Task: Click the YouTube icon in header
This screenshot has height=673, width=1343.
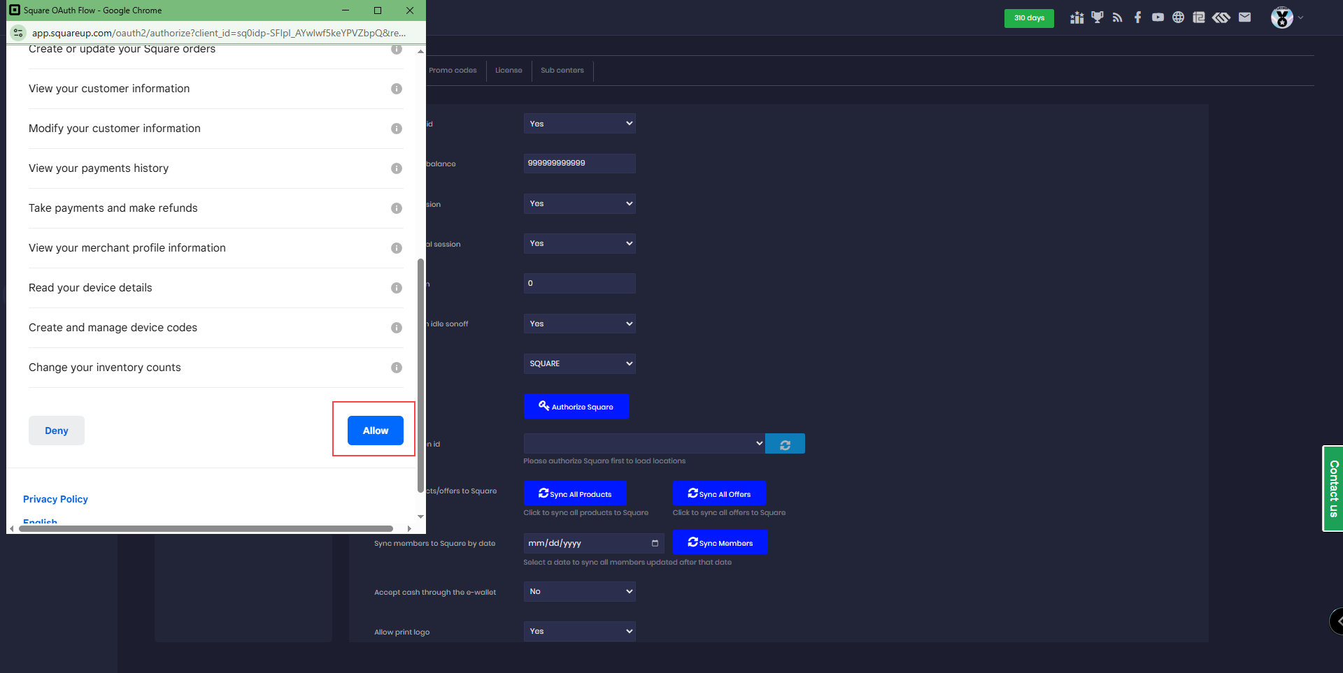Action: pos(1158,17)
